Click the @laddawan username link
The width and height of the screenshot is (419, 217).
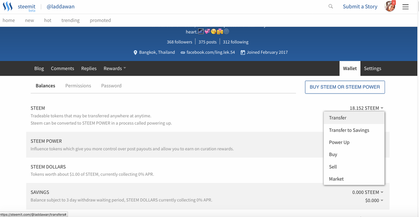point(61,7)
